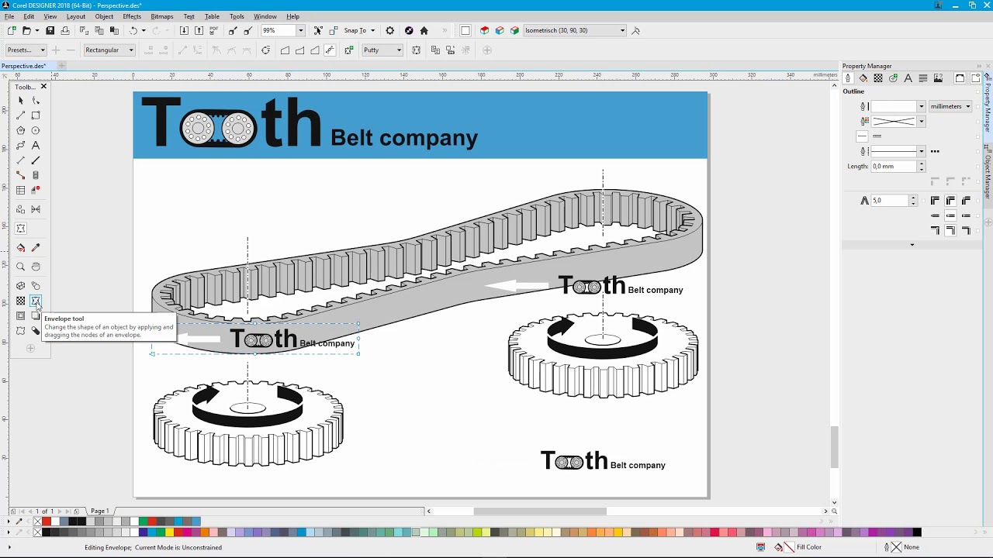The width and height of the screenshot is (993, 558).
Task: Select round corners for the outline
Action: pyautogui.click(x=950, y=201)
